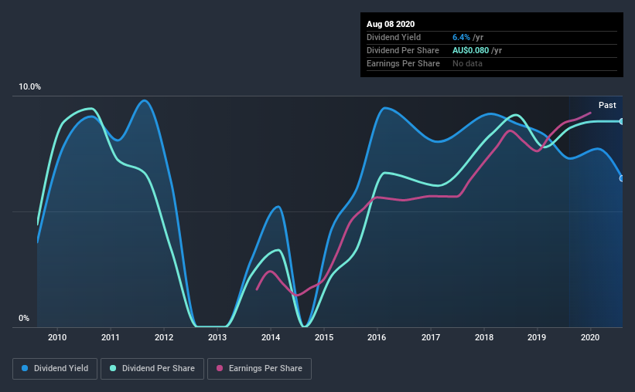Click the pink Earnings Per Share legend dot
Screen dimensions: 635x392
[x=220, y=368]
